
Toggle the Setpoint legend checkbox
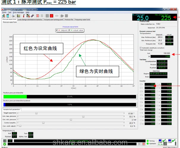click(x=57, y=30)
